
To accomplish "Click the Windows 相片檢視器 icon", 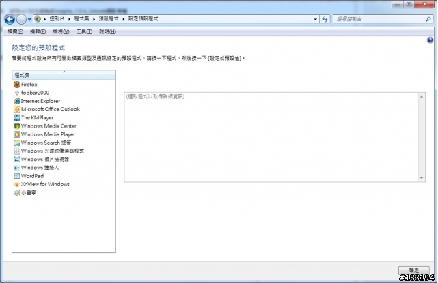I will pyautogui.click(x=17, y=159).
